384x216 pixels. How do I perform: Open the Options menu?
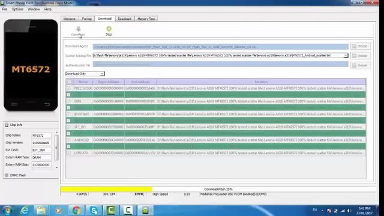17,10
